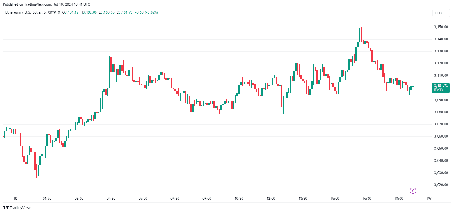
Task: Click the 07:30 time axis label
Action: coord(175,199)
